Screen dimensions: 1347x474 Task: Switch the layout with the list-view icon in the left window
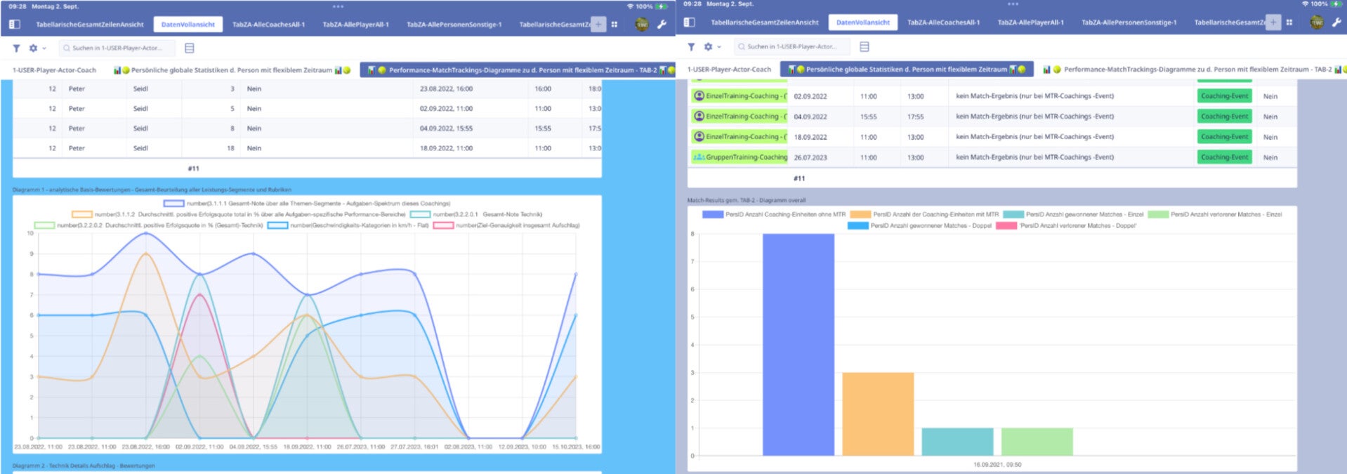click(x=189, y=48)
